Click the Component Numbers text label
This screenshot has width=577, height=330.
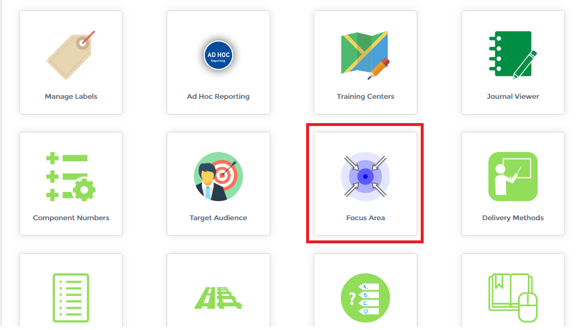click(71, 217)
